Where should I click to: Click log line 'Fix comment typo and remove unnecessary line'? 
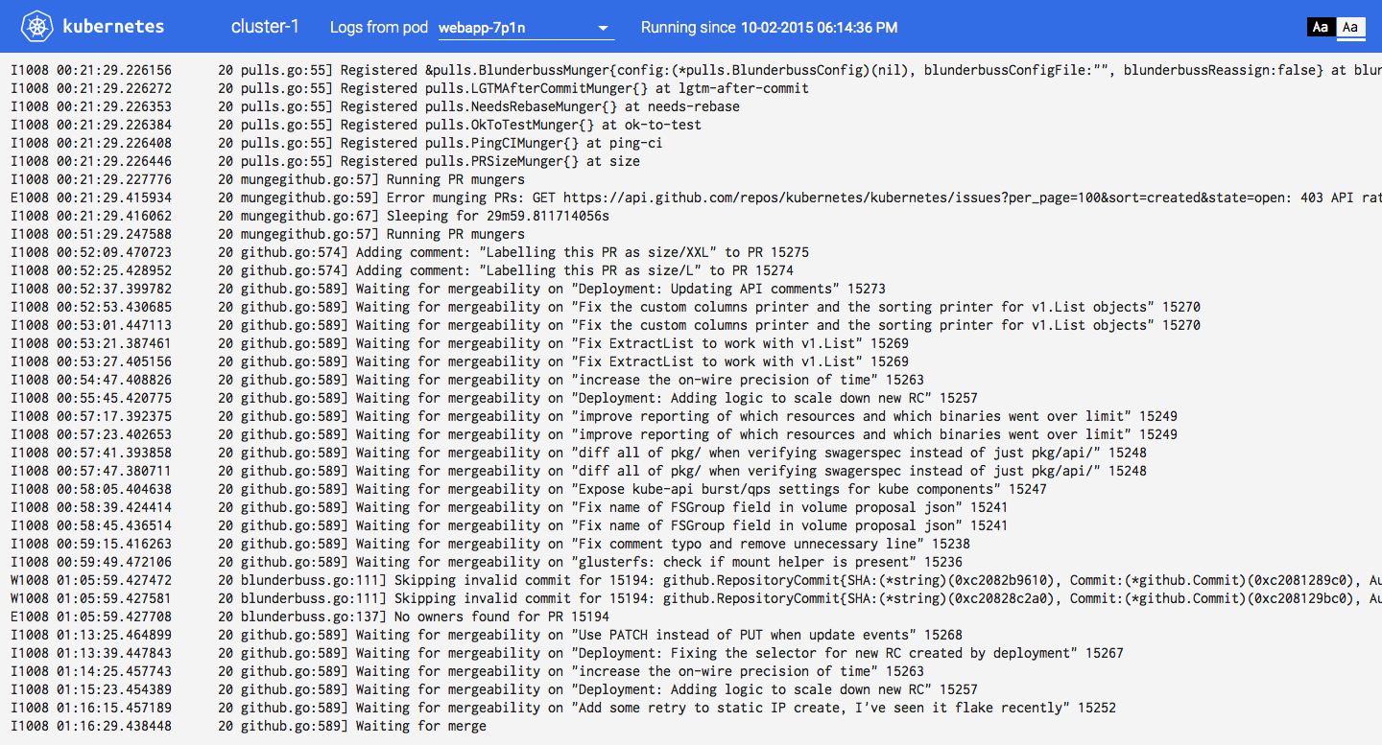coord(490,544)
